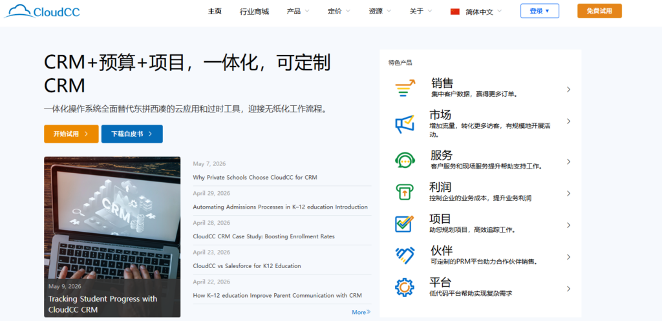
Task: Click the 开始试用 button
Action: [71, 134]
